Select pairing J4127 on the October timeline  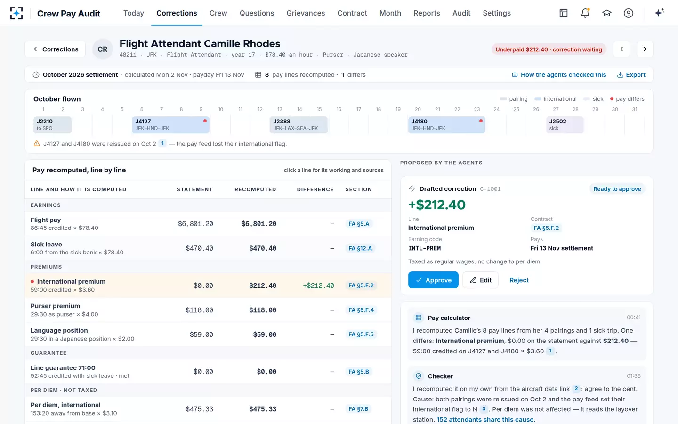coord(170,125)
